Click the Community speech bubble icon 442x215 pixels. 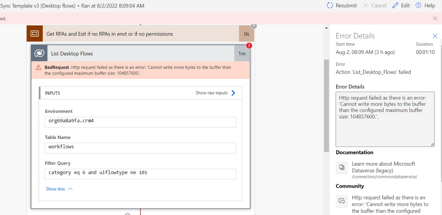pyautogui.click(x=342, y=201)
